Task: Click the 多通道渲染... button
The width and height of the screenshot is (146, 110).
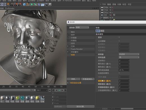Action: click(x=88, y=79)
